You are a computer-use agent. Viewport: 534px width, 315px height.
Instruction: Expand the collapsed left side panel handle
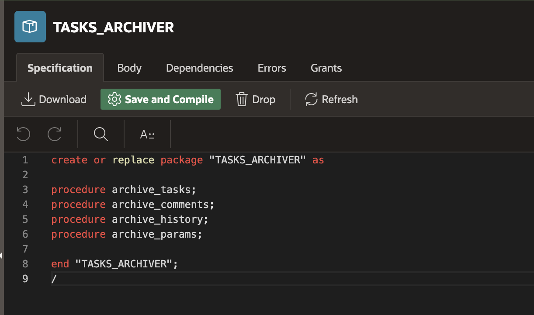pyautogui.click(x=2, y=256)
